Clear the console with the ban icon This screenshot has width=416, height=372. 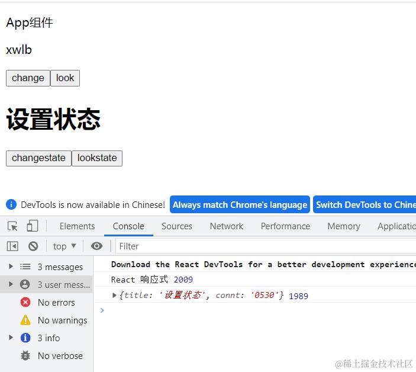33,246
